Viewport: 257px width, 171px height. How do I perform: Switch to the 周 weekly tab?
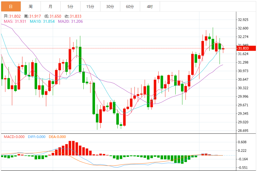[31, 7]
